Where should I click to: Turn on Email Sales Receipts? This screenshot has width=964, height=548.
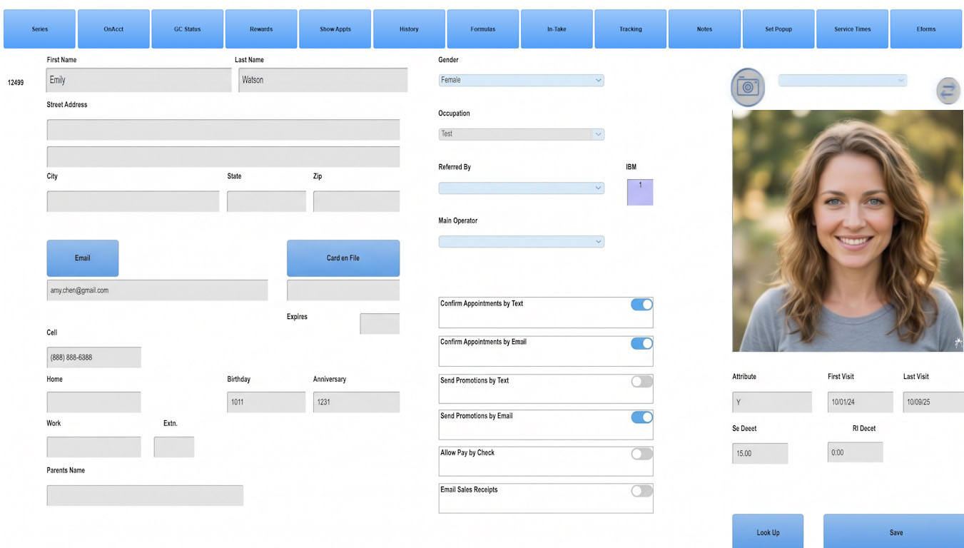click(641, 491)
